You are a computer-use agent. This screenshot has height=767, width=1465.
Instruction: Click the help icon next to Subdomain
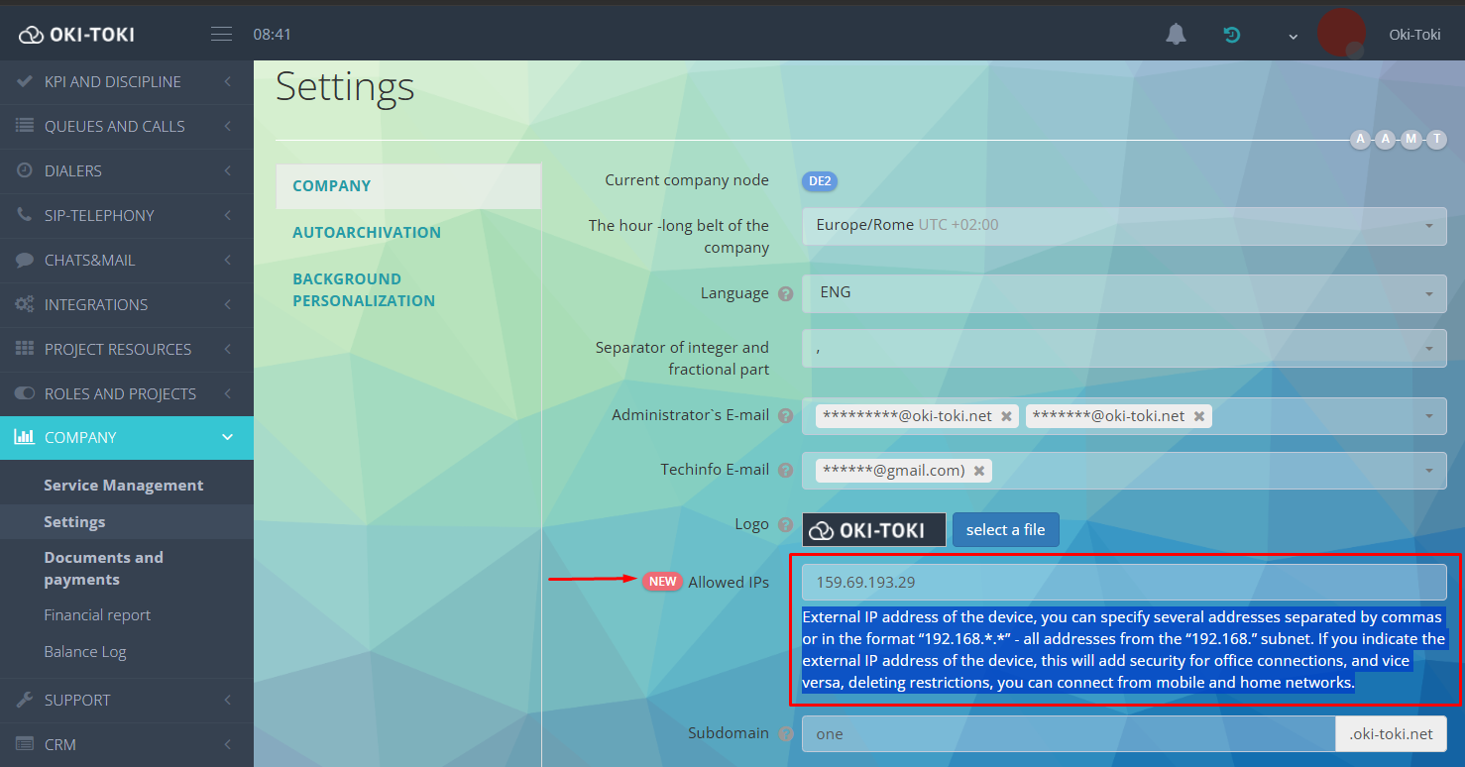coord(786,734)
